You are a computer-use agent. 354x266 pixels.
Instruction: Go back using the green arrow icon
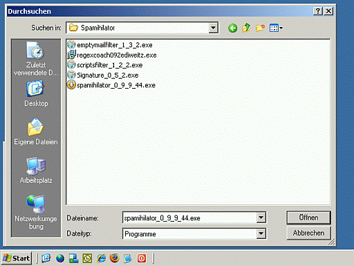click(x=232, y=28)
